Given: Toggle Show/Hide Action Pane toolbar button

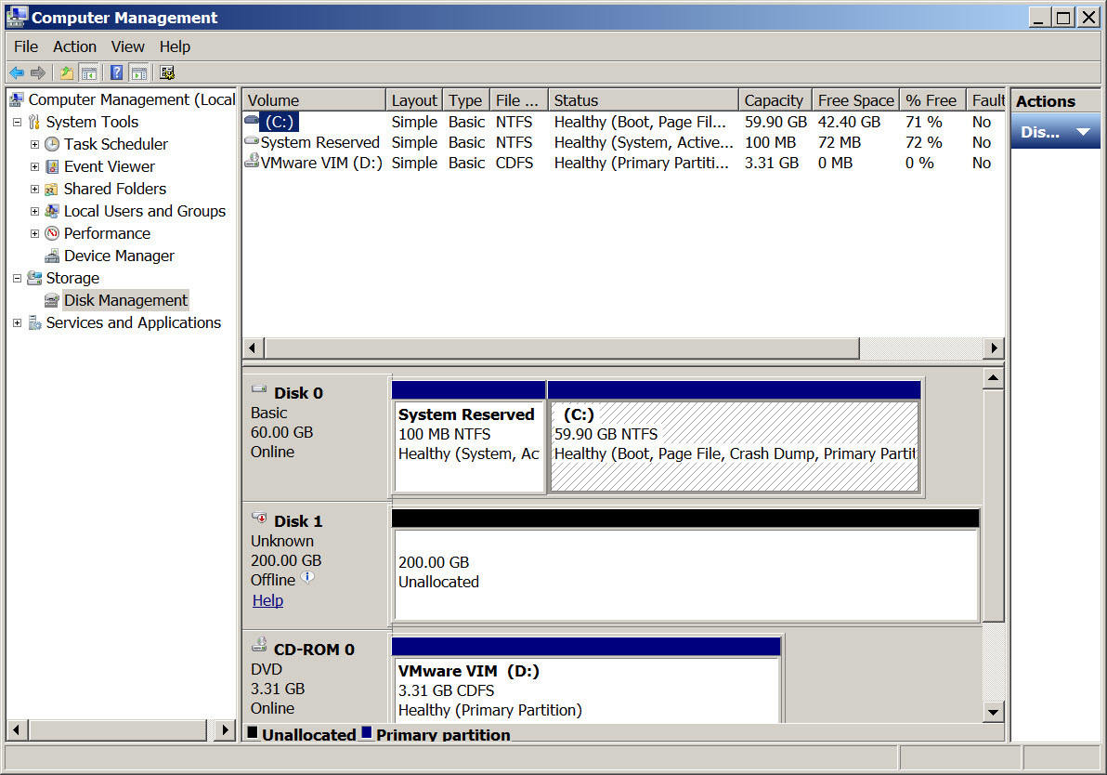Looking at the screenshot, I should [138, 72].
